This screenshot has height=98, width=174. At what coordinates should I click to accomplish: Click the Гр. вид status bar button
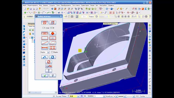coord(58,96)
